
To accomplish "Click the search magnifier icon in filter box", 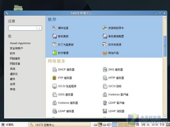I will click(38, 28).
